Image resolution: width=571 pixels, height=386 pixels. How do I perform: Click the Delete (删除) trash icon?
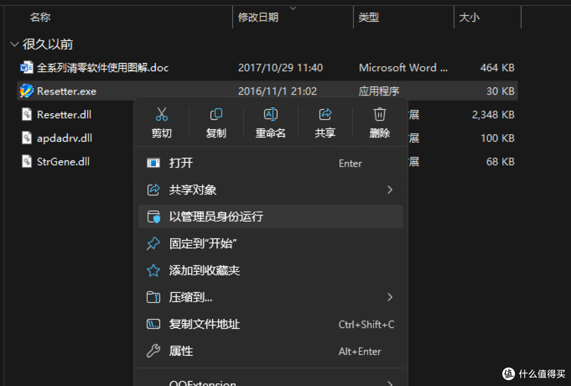[x=380, y=114]
